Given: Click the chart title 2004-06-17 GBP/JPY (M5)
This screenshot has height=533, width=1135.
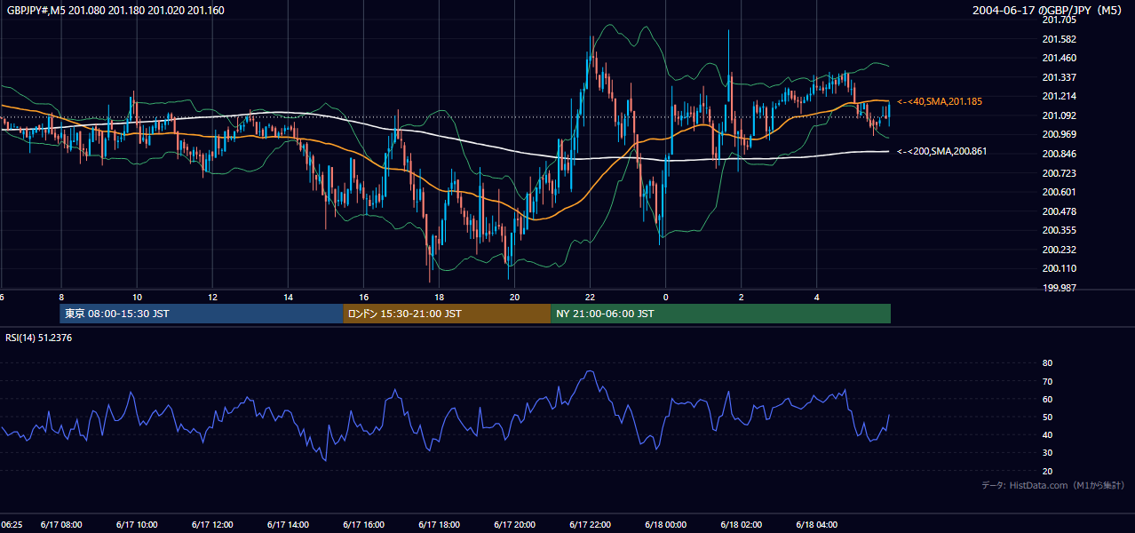Looking at the screenshot, I should [x=1048, y=11].
